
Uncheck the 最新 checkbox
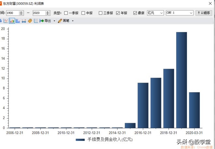[135, 13]
